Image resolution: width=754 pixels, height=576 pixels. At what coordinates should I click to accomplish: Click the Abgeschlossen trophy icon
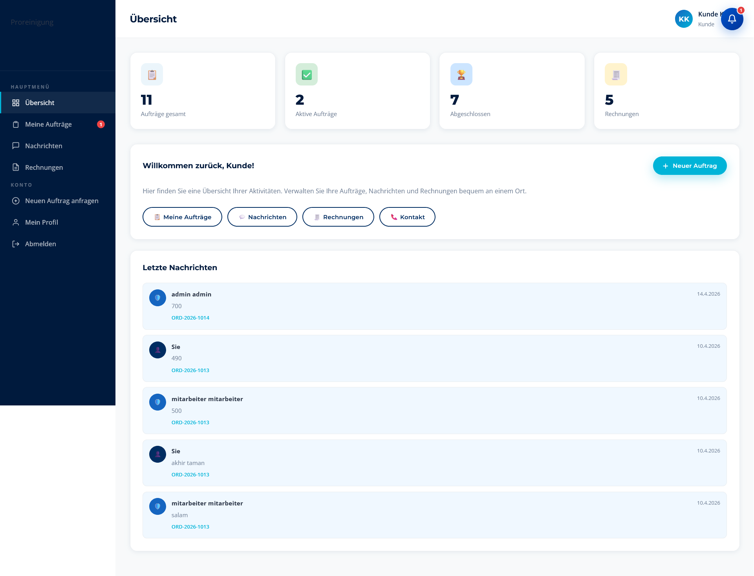(461, 74)
